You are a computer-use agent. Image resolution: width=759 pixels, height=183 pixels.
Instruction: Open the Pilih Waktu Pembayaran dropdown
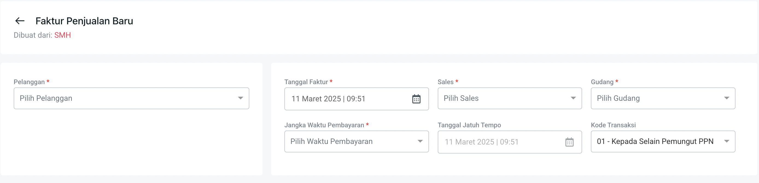pos(331,141)
